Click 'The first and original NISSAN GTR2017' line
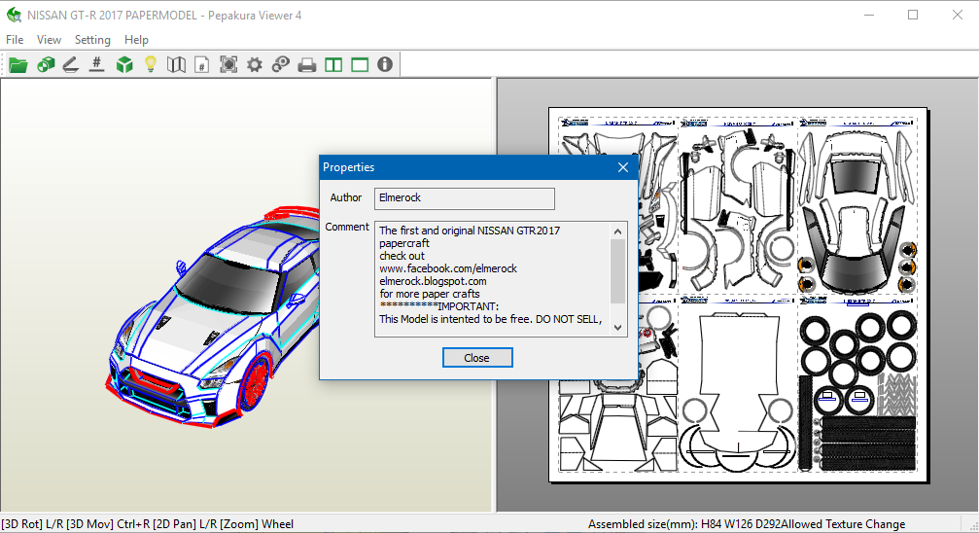979x533 pixels. 470,231
